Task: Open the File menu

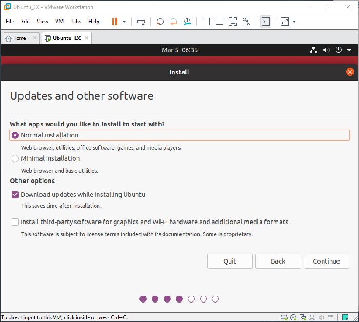Action: (x=10, y=22)
